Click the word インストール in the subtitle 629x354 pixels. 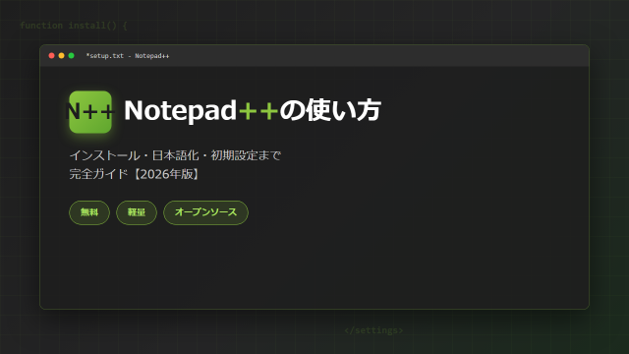[105, 155]
